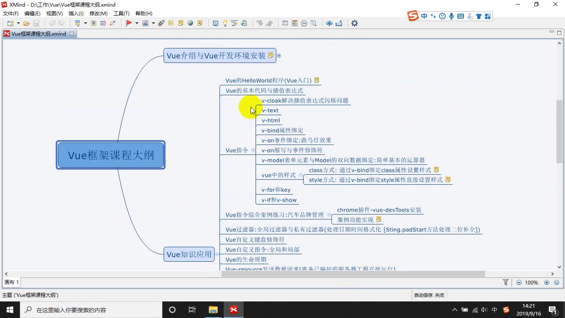Open an existing file with the folder icon
This screenshot has height=318, width=565.
[x=27, y=23]
